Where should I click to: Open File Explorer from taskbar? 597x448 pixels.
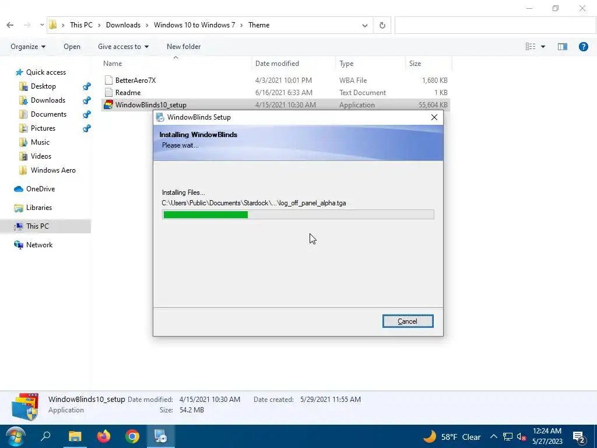75,436
